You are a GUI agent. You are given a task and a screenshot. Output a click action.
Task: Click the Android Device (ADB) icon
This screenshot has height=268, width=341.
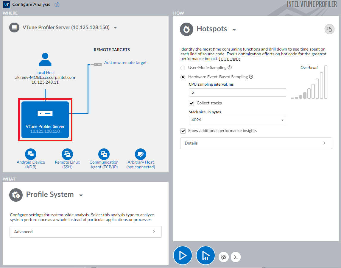[x=31, y=154]
